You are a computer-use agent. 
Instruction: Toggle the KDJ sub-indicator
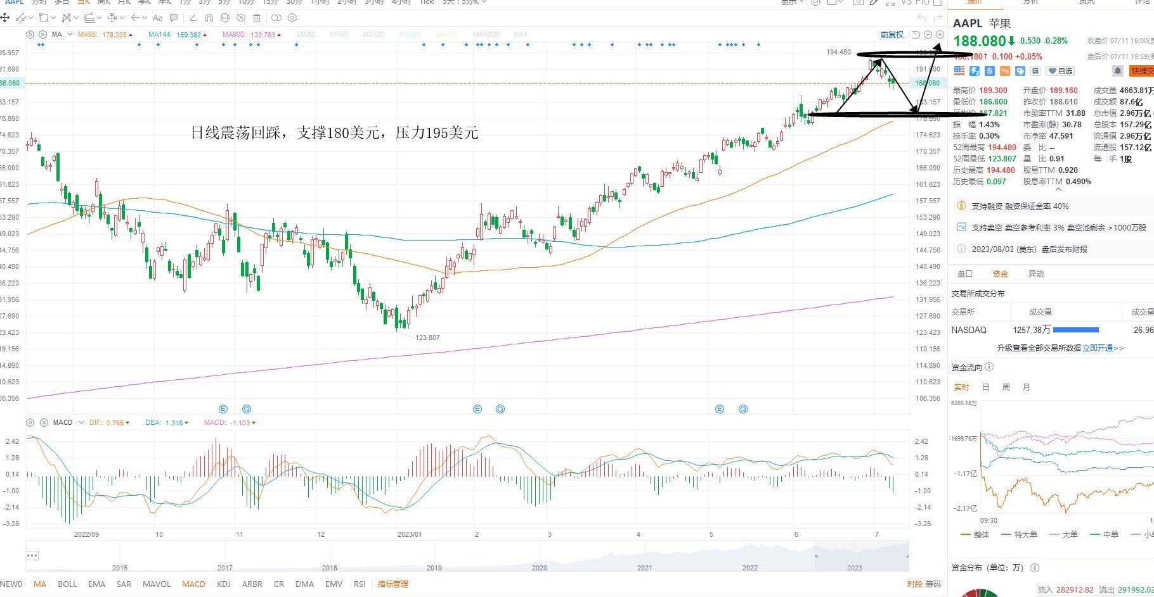224,584
